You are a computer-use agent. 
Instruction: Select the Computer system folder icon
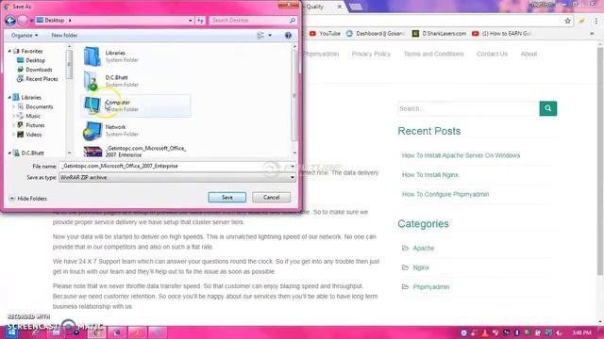92,105
